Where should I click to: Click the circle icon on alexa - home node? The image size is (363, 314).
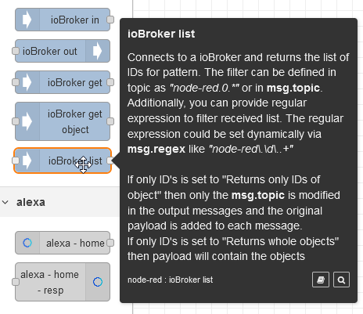point(27,243)
